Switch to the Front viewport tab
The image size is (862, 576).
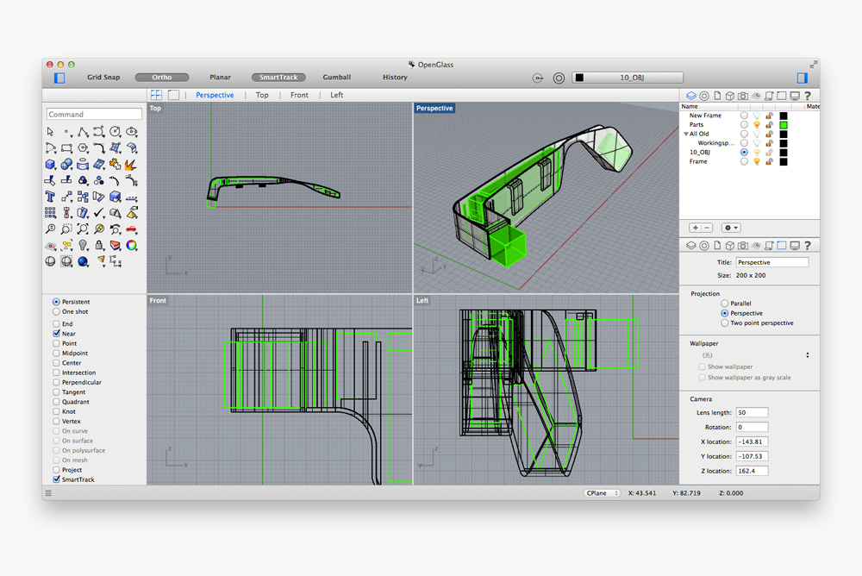[x=299, y=95]
